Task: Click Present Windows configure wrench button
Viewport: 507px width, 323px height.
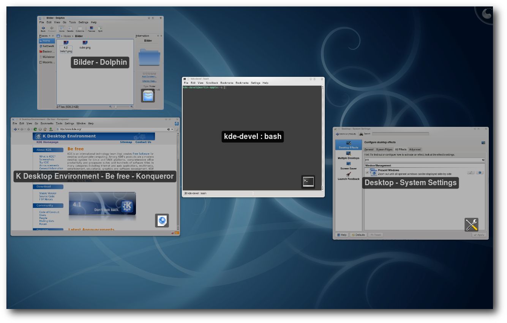Action: [x=471, y=172]
